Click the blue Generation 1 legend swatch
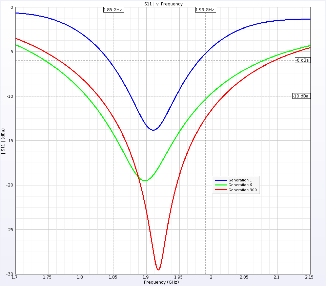326x286 pixels. (x=221, y=180)
